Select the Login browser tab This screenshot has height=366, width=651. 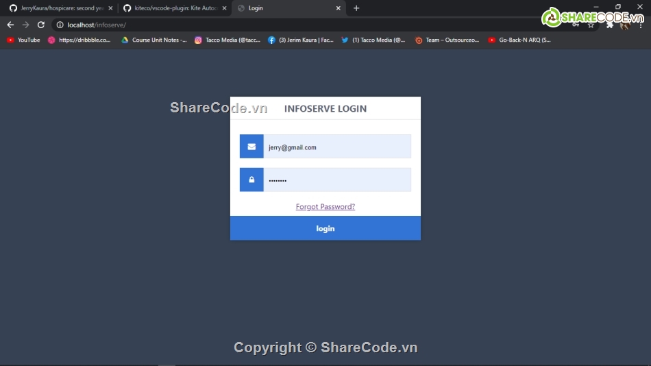288,8
